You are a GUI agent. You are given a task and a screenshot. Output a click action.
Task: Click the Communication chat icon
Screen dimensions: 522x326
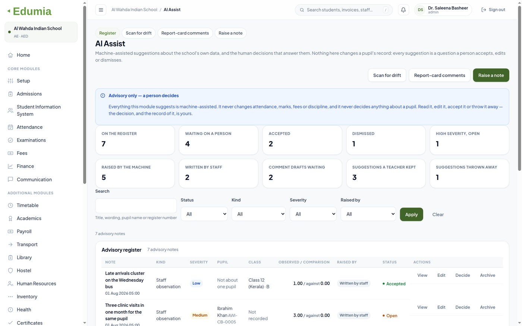10,179
